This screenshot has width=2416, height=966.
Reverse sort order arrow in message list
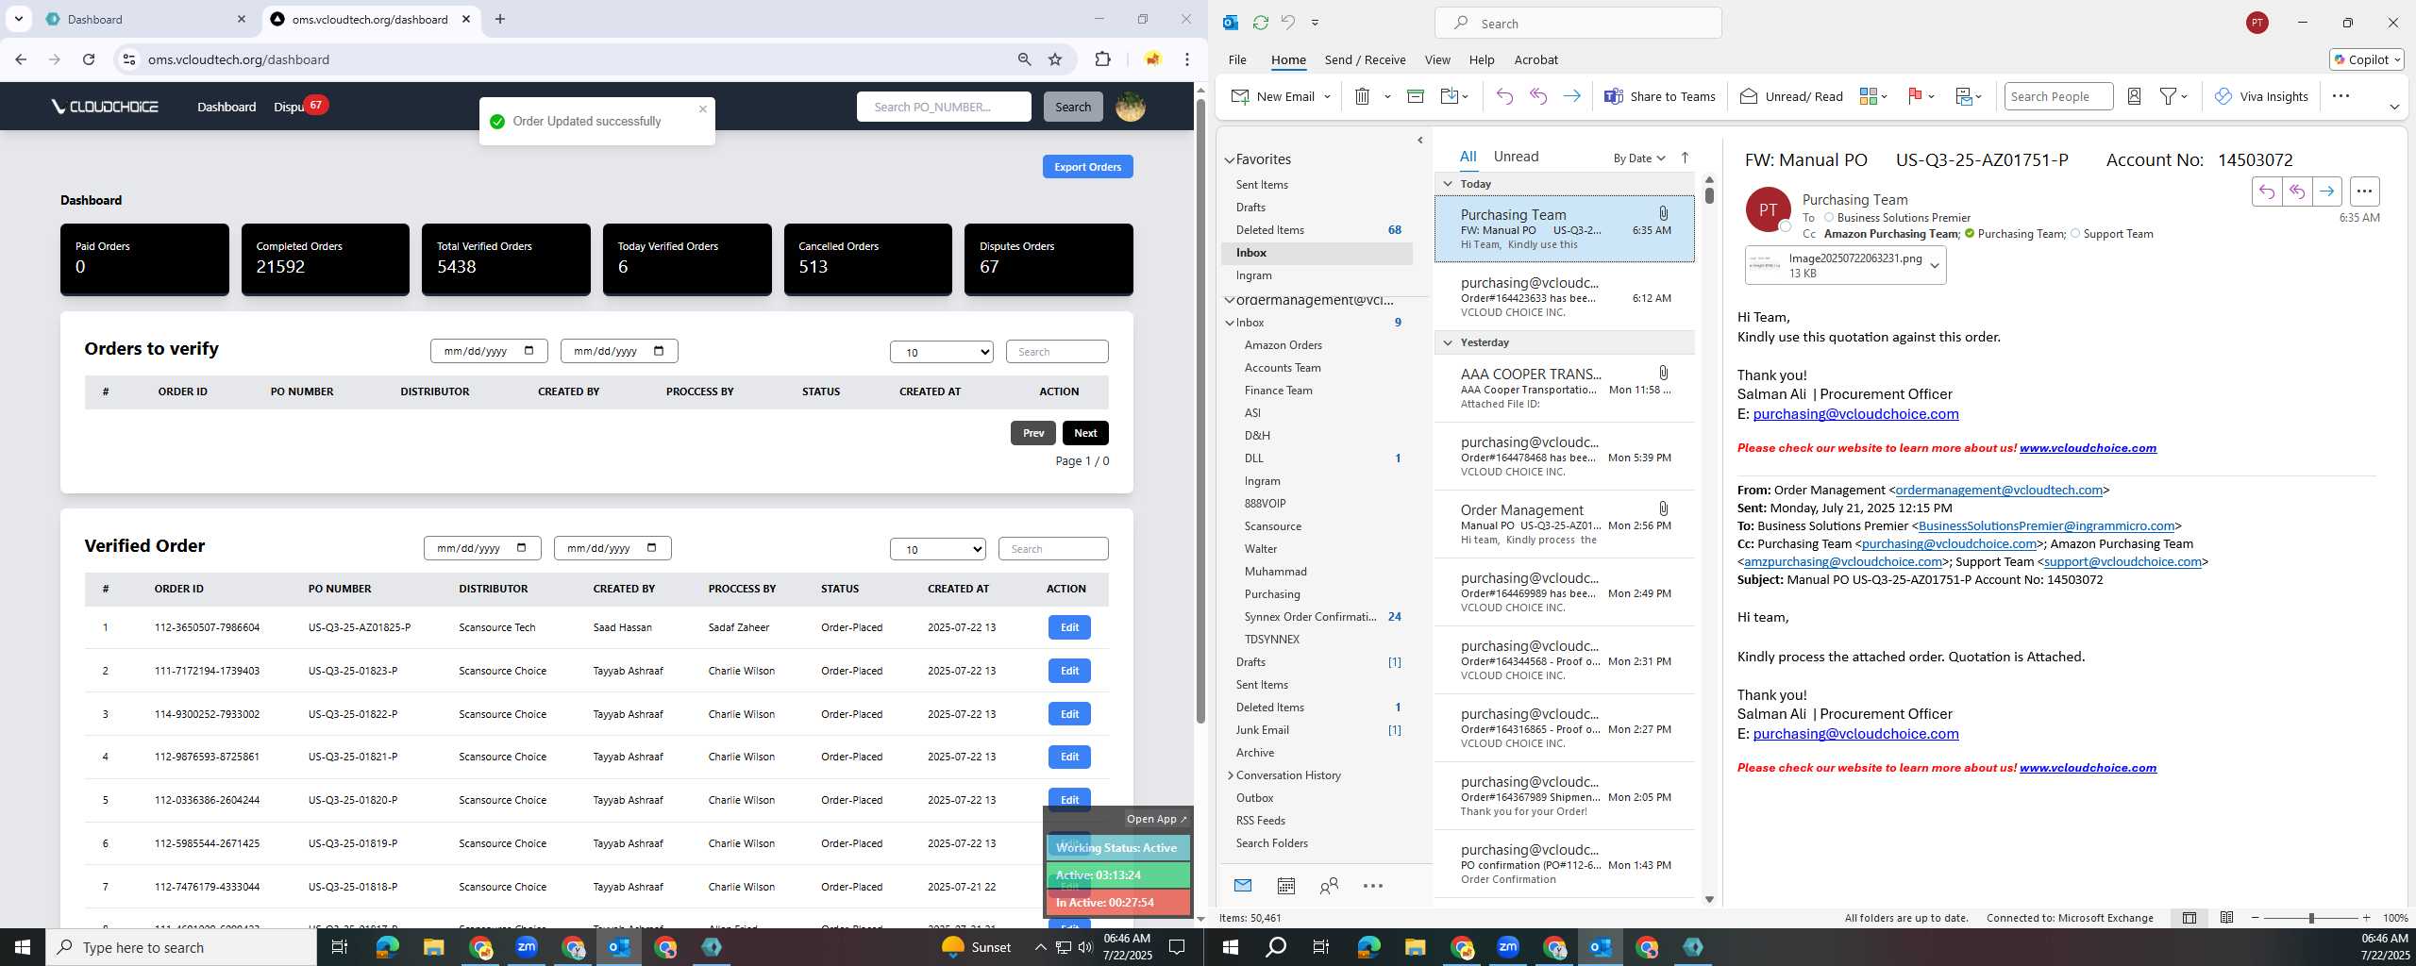pos(1685,158)
